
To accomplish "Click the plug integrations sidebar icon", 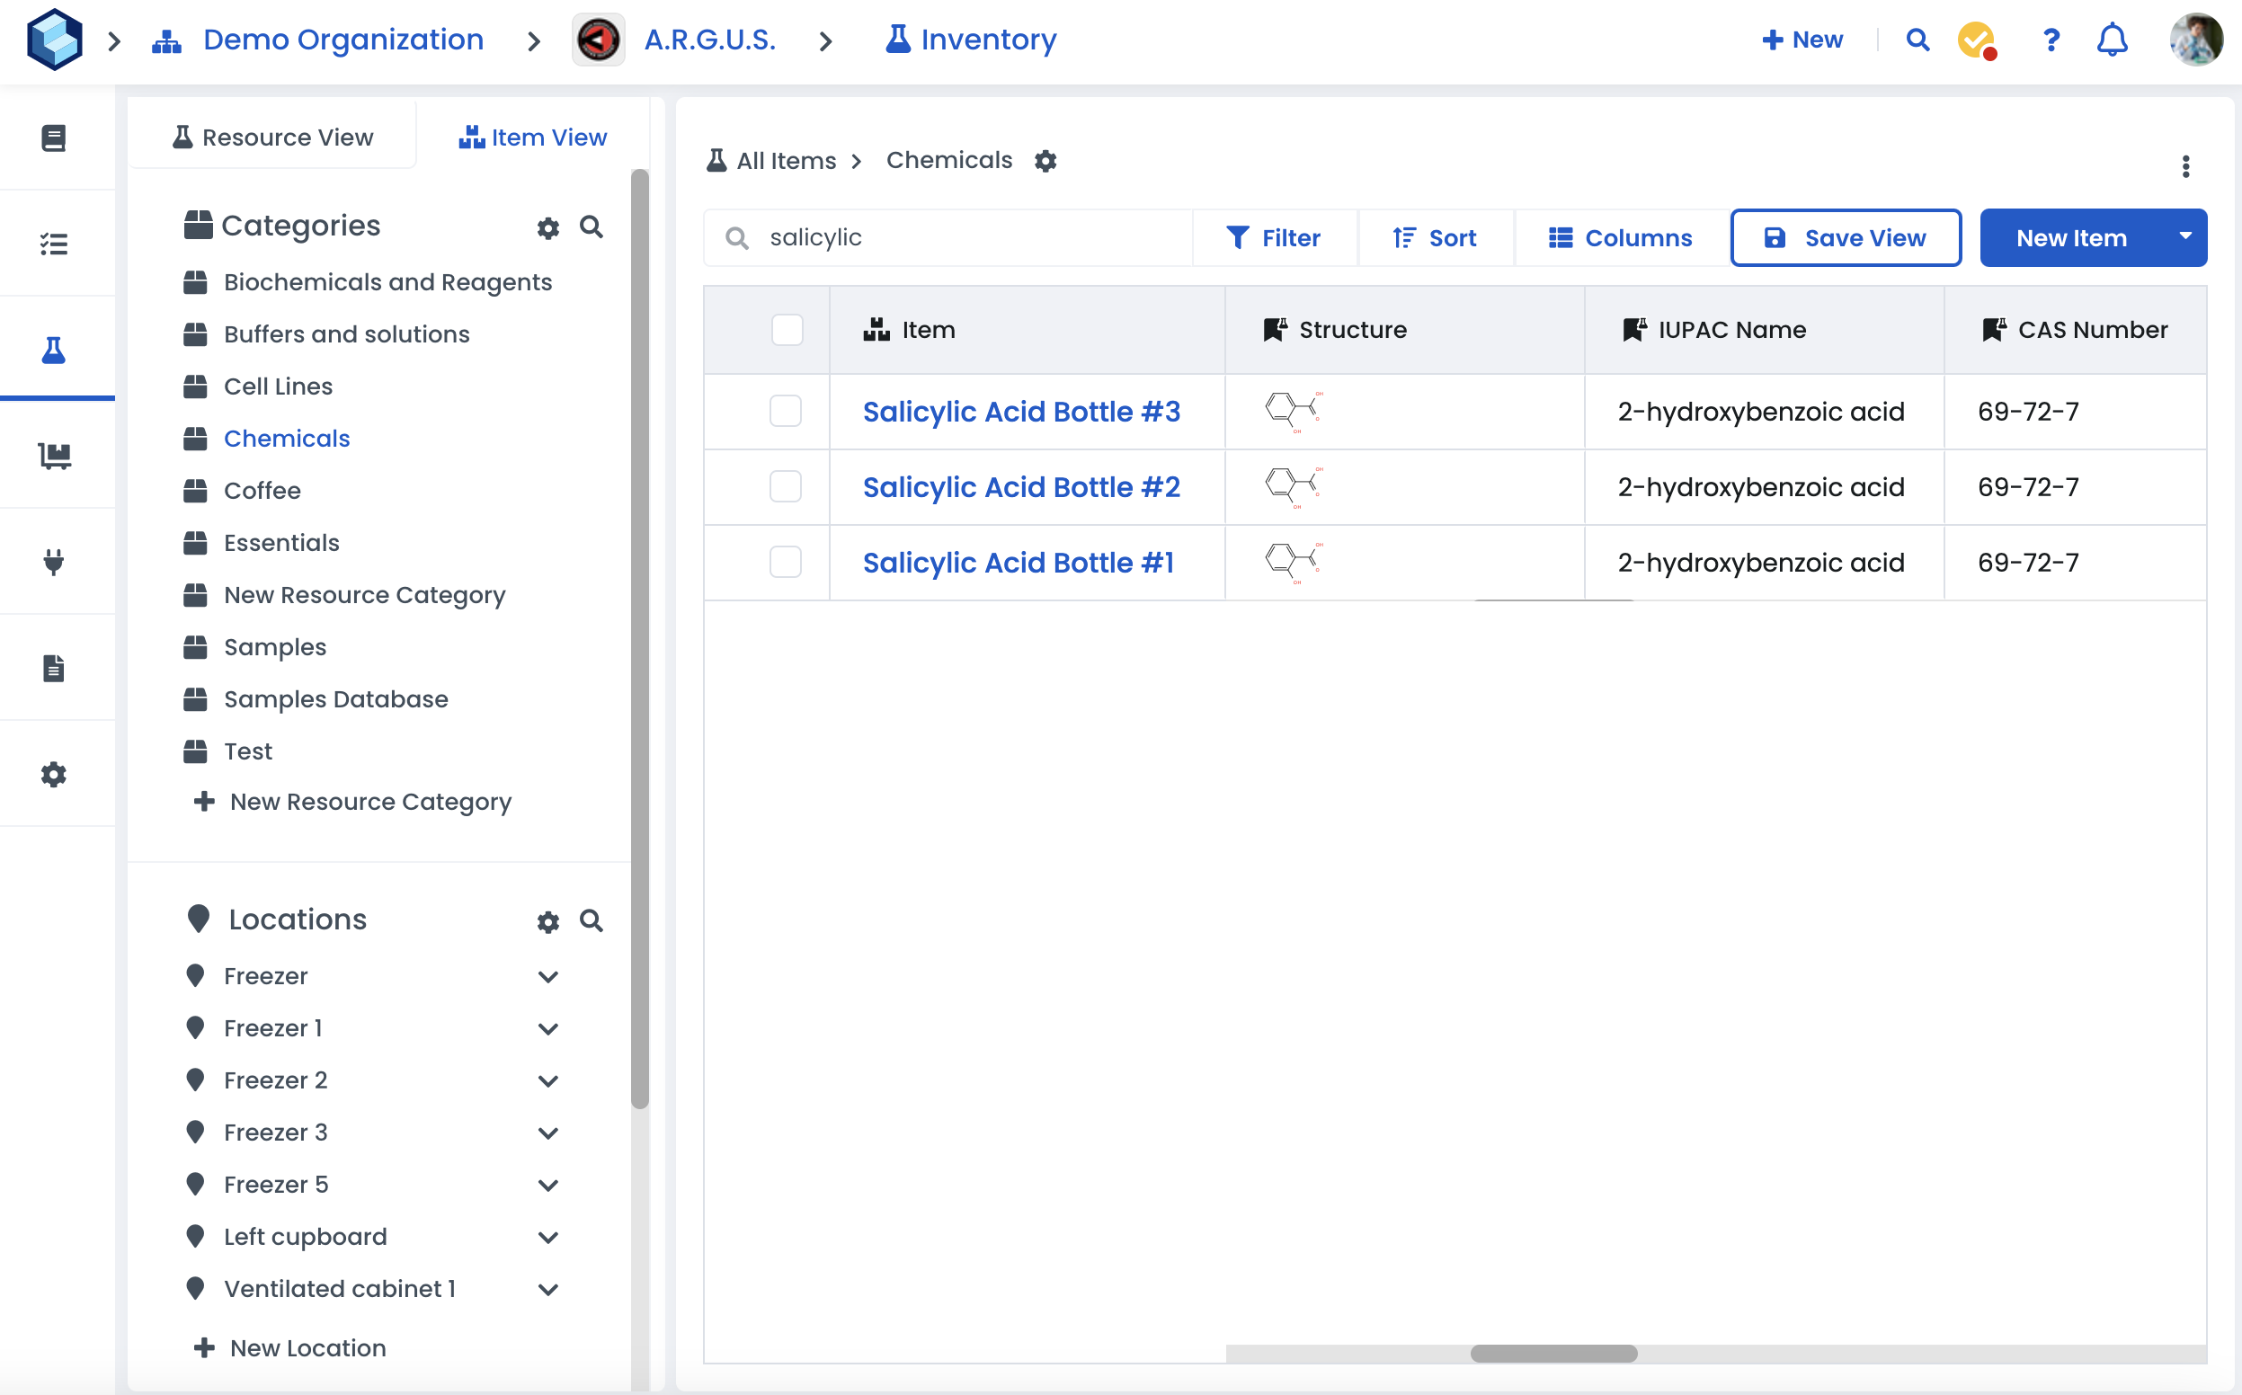I will (55, 562).
